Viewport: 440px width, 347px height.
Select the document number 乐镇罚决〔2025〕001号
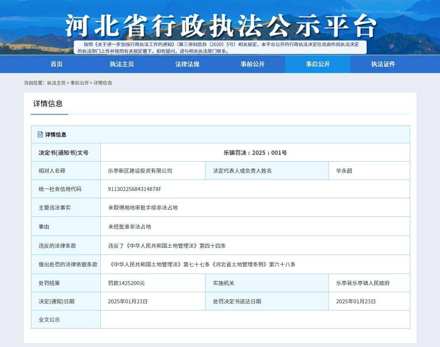[x=255, y=153]
